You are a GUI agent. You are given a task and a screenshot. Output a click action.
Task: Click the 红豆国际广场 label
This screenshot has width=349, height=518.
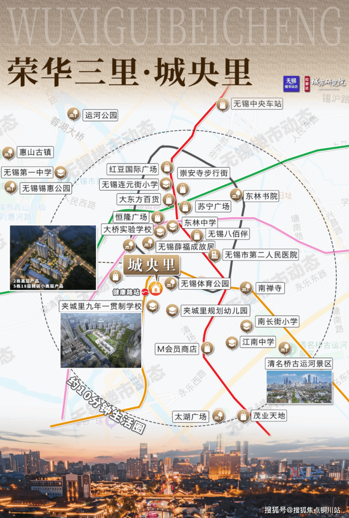[x=133, y=169]
